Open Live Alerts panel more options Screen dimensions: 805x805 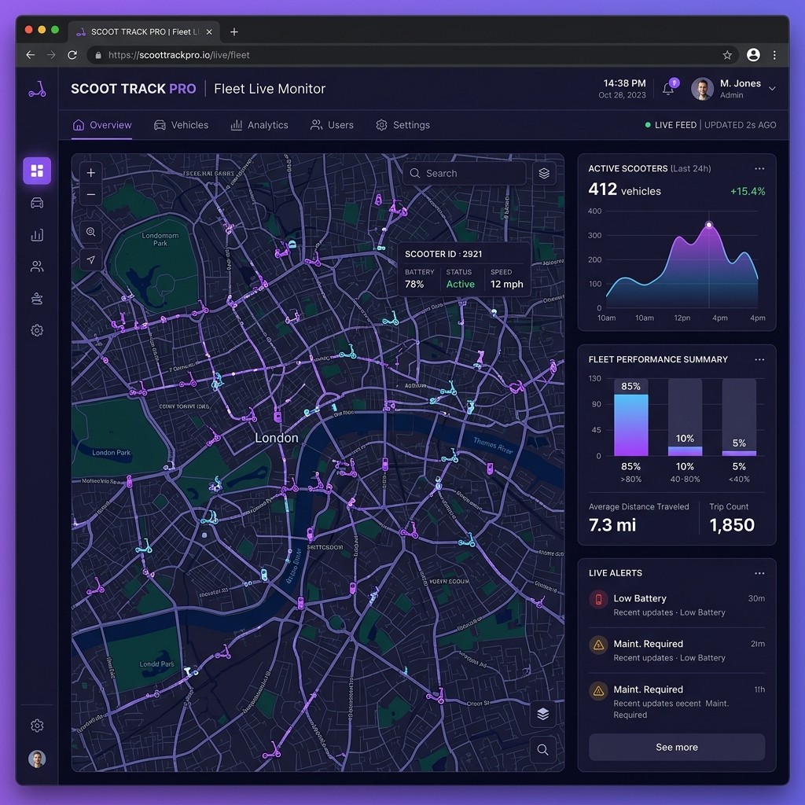(x=759, y=573)
